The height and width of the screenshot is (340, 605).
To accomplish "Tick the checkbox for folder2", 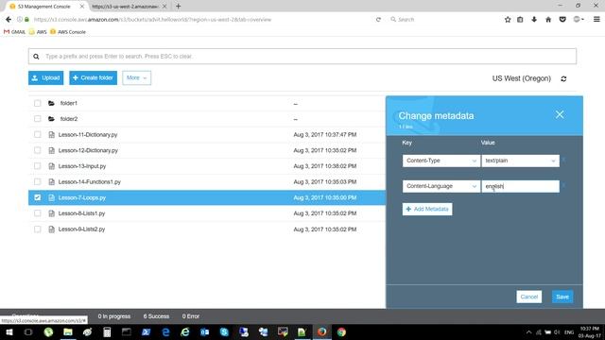I will pyautogui.click(x=38, y=119).
